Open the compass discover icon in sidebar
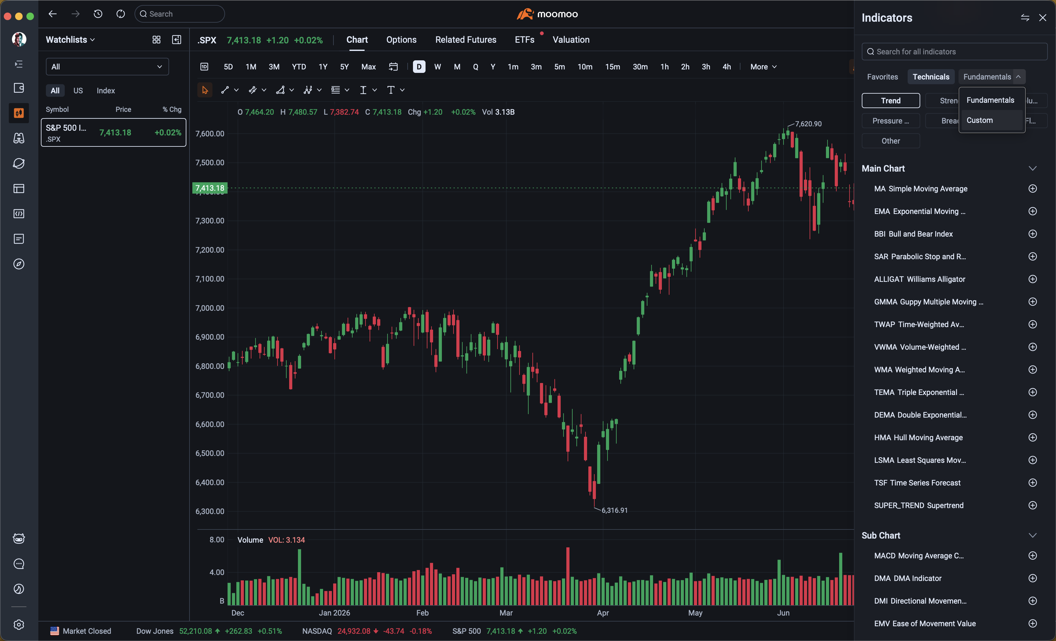The width and height of the screenshot is (1056, 641). tap(19, 264)
